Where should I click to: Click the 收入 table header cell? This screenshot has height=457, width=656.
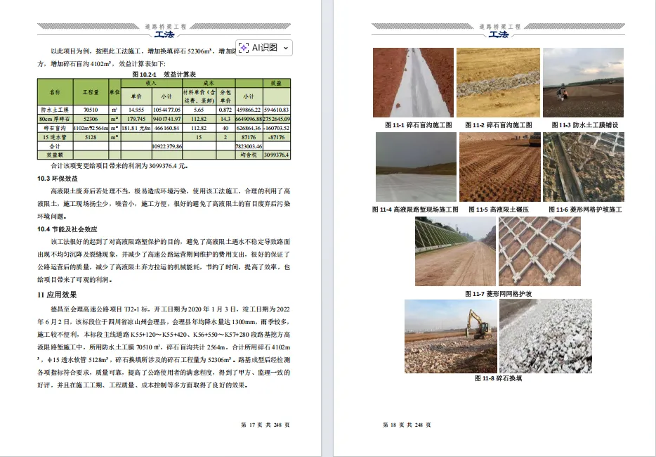click(152, 83)
